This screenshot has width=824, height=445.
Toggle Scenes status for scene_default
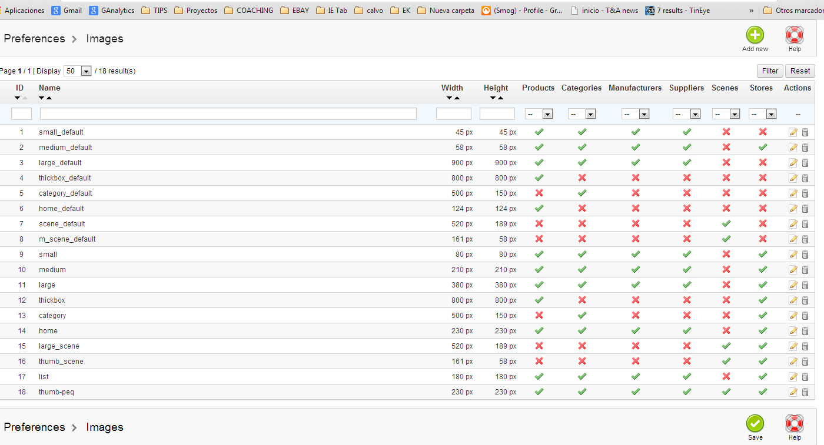(x=726, y=224)
